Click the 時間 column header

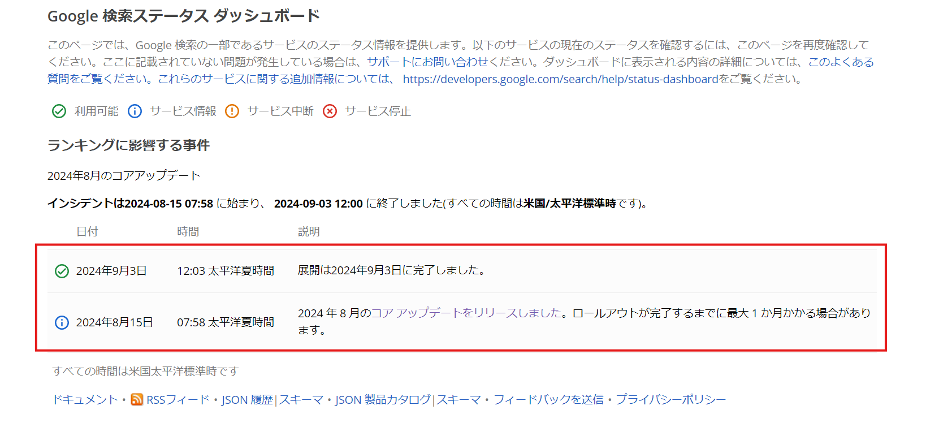pos(188,232)
